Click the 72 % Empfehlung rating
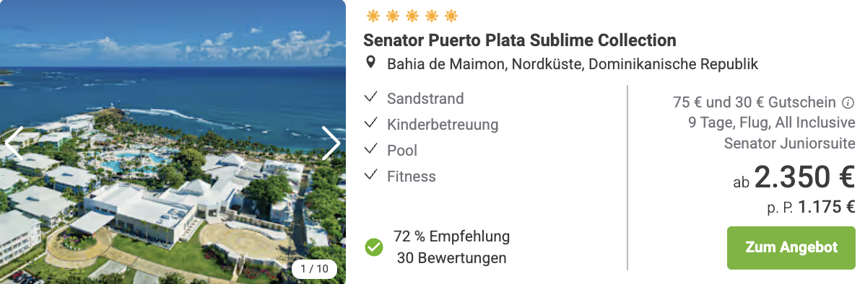Image resolution: width=865 pixels, height=284 pixels. pos(451,236)
